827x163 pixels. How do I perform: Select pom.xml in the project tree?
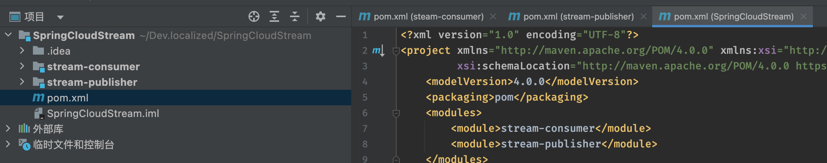click(x=176, y=97)
